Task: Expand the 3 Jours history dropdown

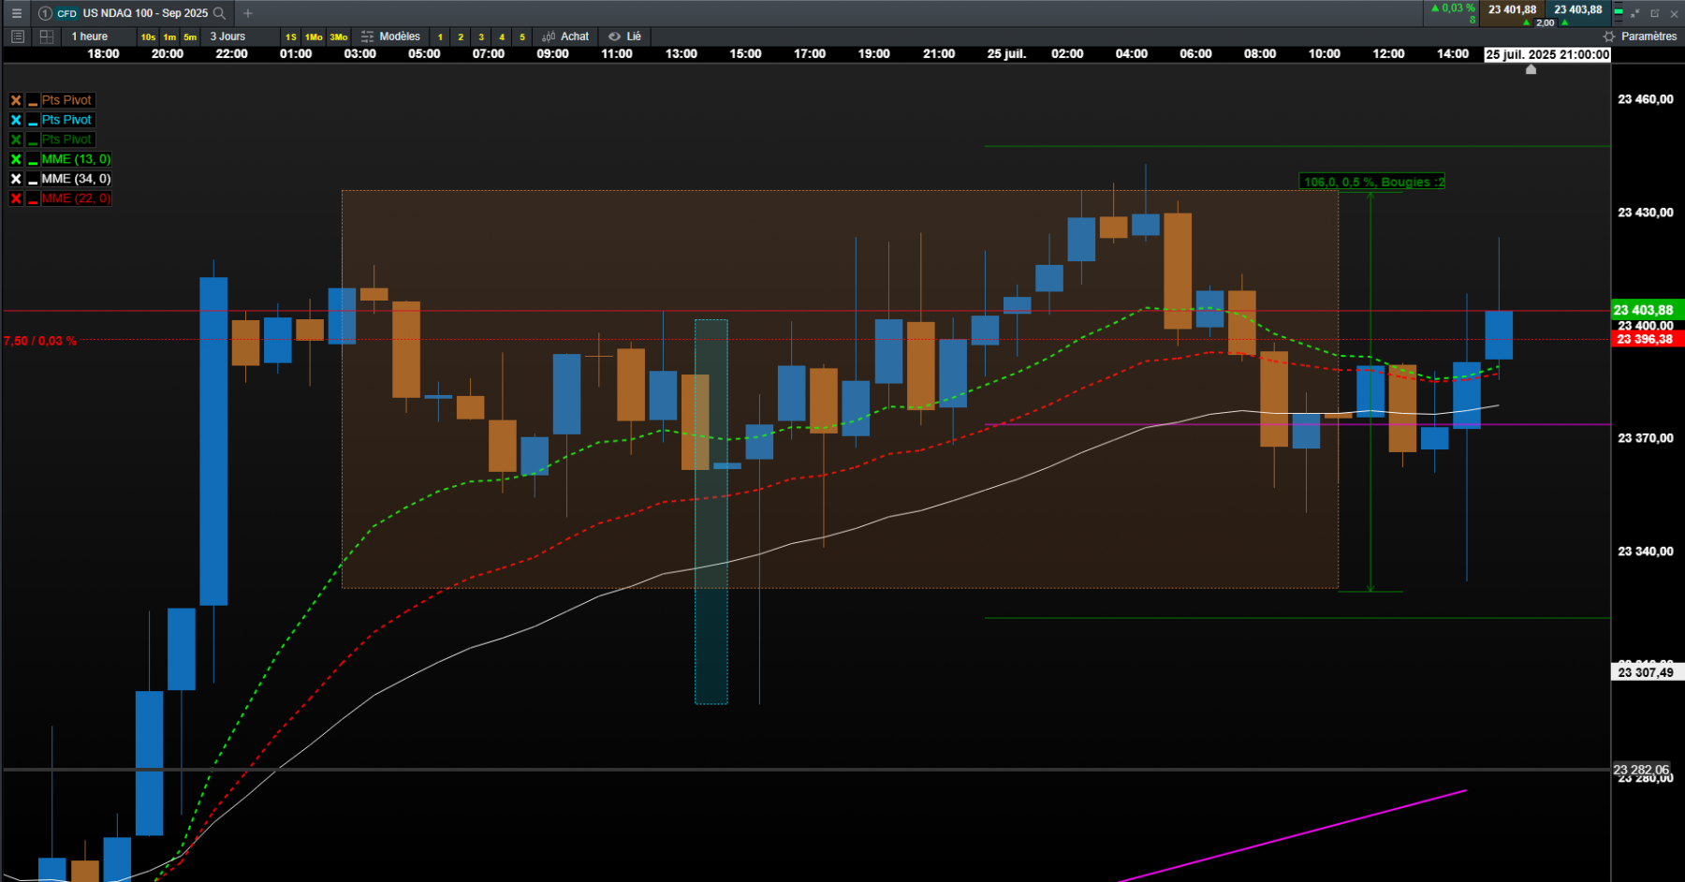Action: coord(240,37)
